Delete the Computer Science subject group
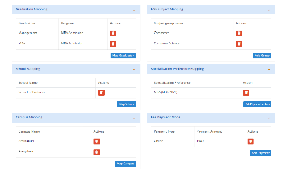287x169 pixels. [x=239, y=43]
